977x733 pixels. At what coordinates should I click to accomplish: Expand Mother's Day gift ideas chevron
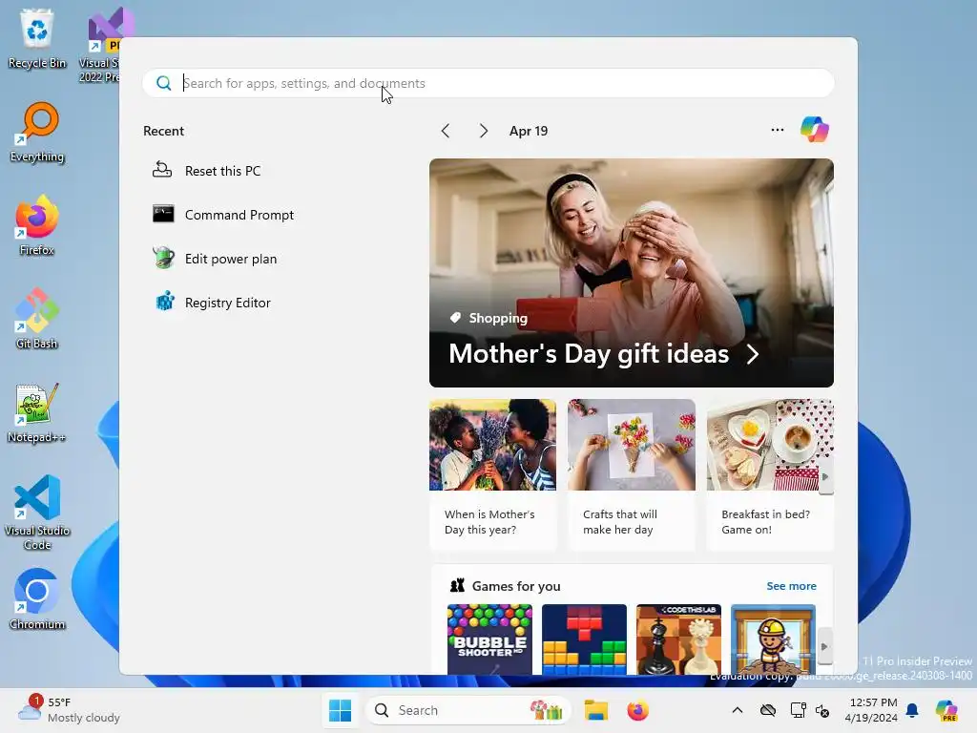pos(753,354)
